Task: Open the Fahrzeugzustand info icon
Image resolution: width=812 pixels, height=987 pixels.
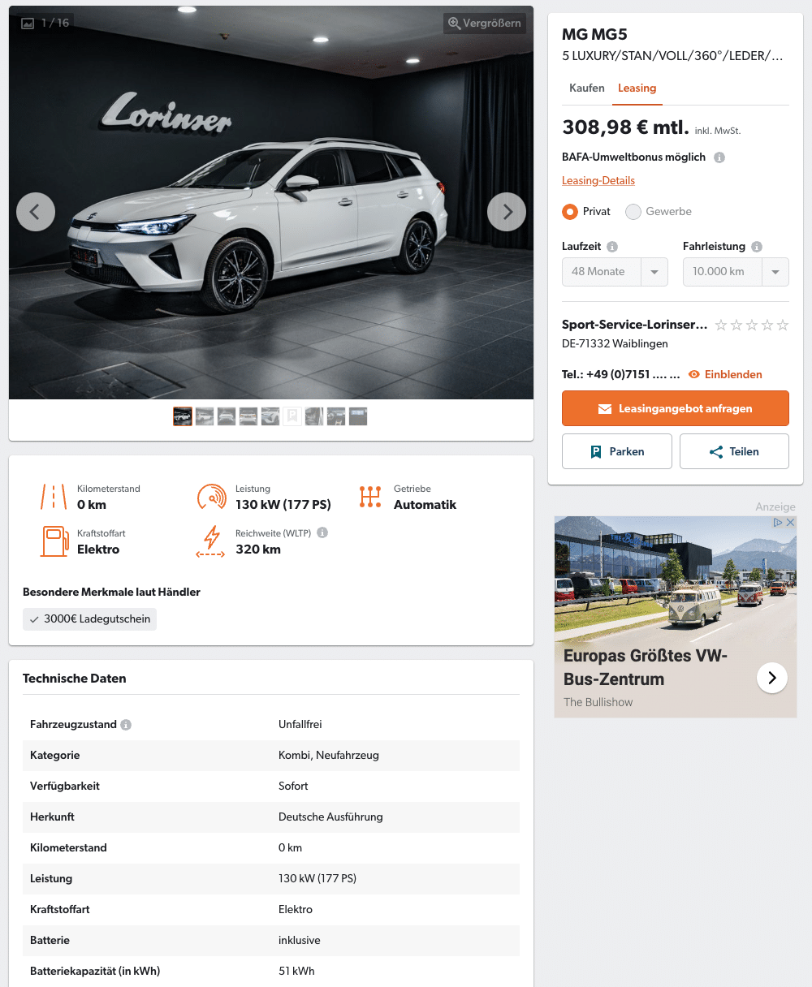Action: (126, 725)
